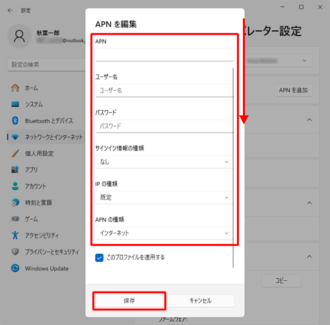The image size is (330, 325).
Task: Click the Windows Update sync icon
Action: pos(15,268)
